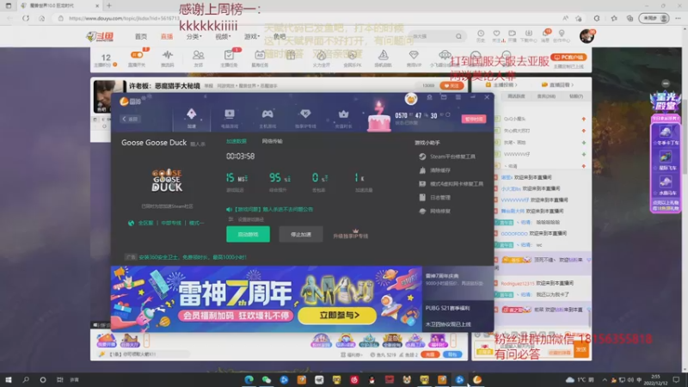Click the orange 关注 follow button on stream
The width and height of the screenshot is (688, 387).
tap(451, 85)
